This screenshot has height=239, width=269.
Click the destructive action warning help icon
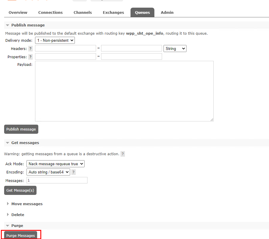(123, 154)
